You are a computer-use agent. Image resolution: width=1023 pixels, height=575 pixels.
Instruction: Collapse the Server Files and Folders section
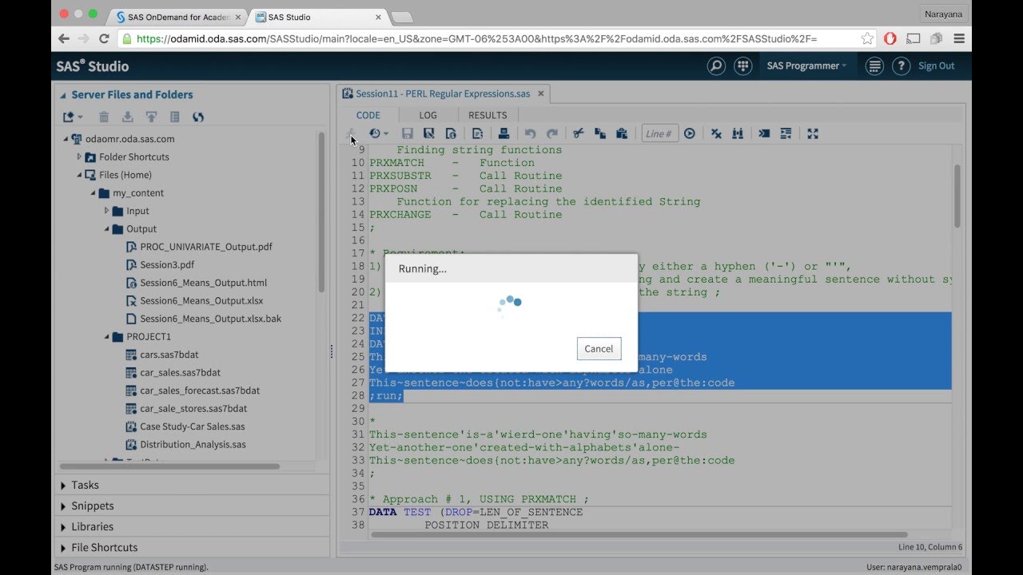pyautogui.click(x=64, y=94)
